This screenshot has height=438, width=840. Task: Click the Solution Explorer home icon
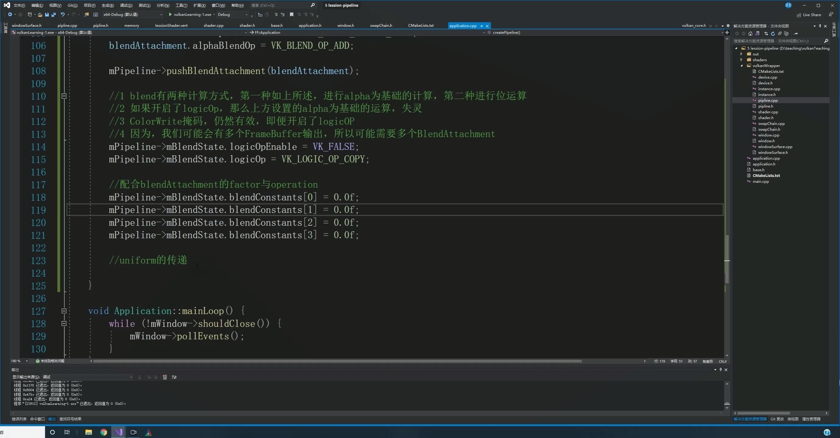(x=750, y=34)
